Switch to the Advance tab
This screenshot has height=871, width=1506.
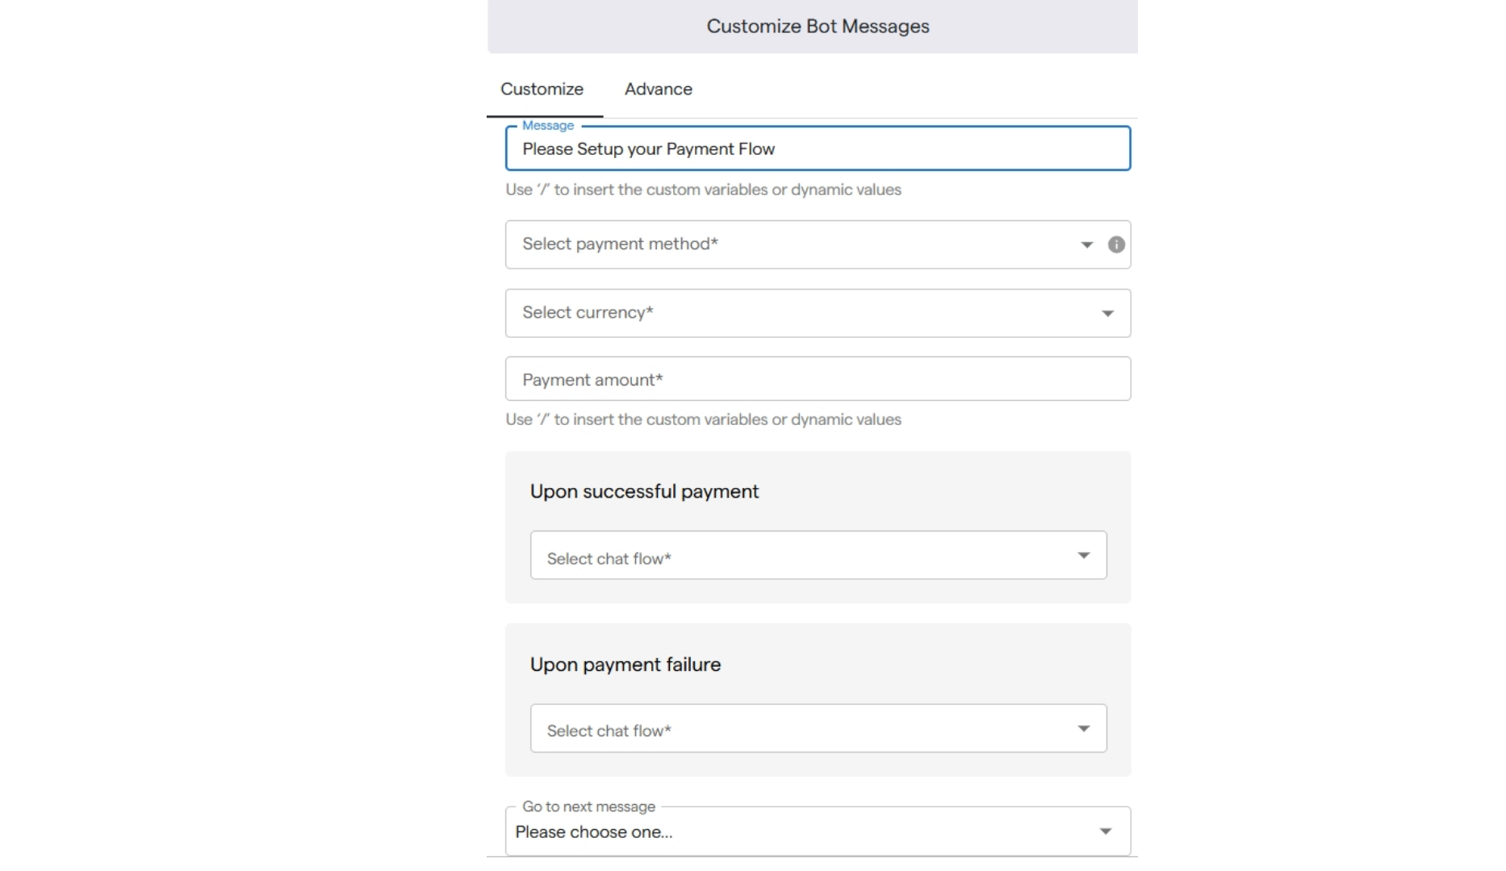point(658,90)
